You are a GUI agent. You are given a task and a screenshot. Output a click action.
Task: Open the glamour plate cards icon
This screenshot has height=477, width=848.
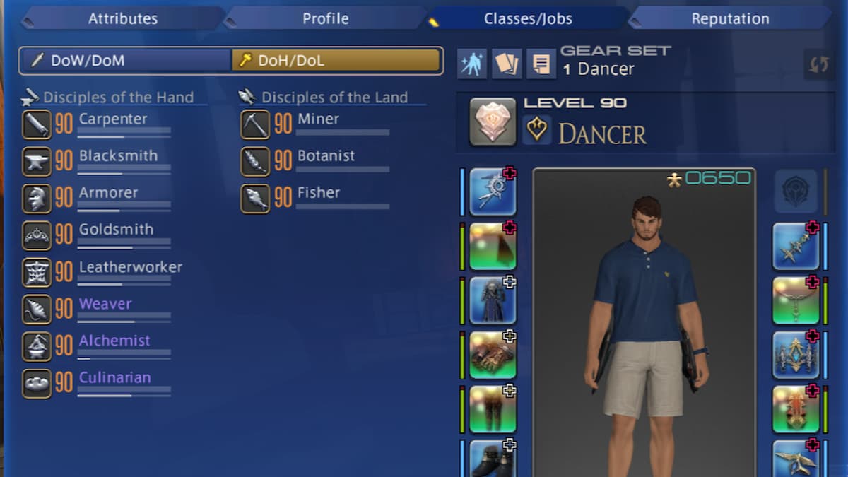tap(507, 64)
